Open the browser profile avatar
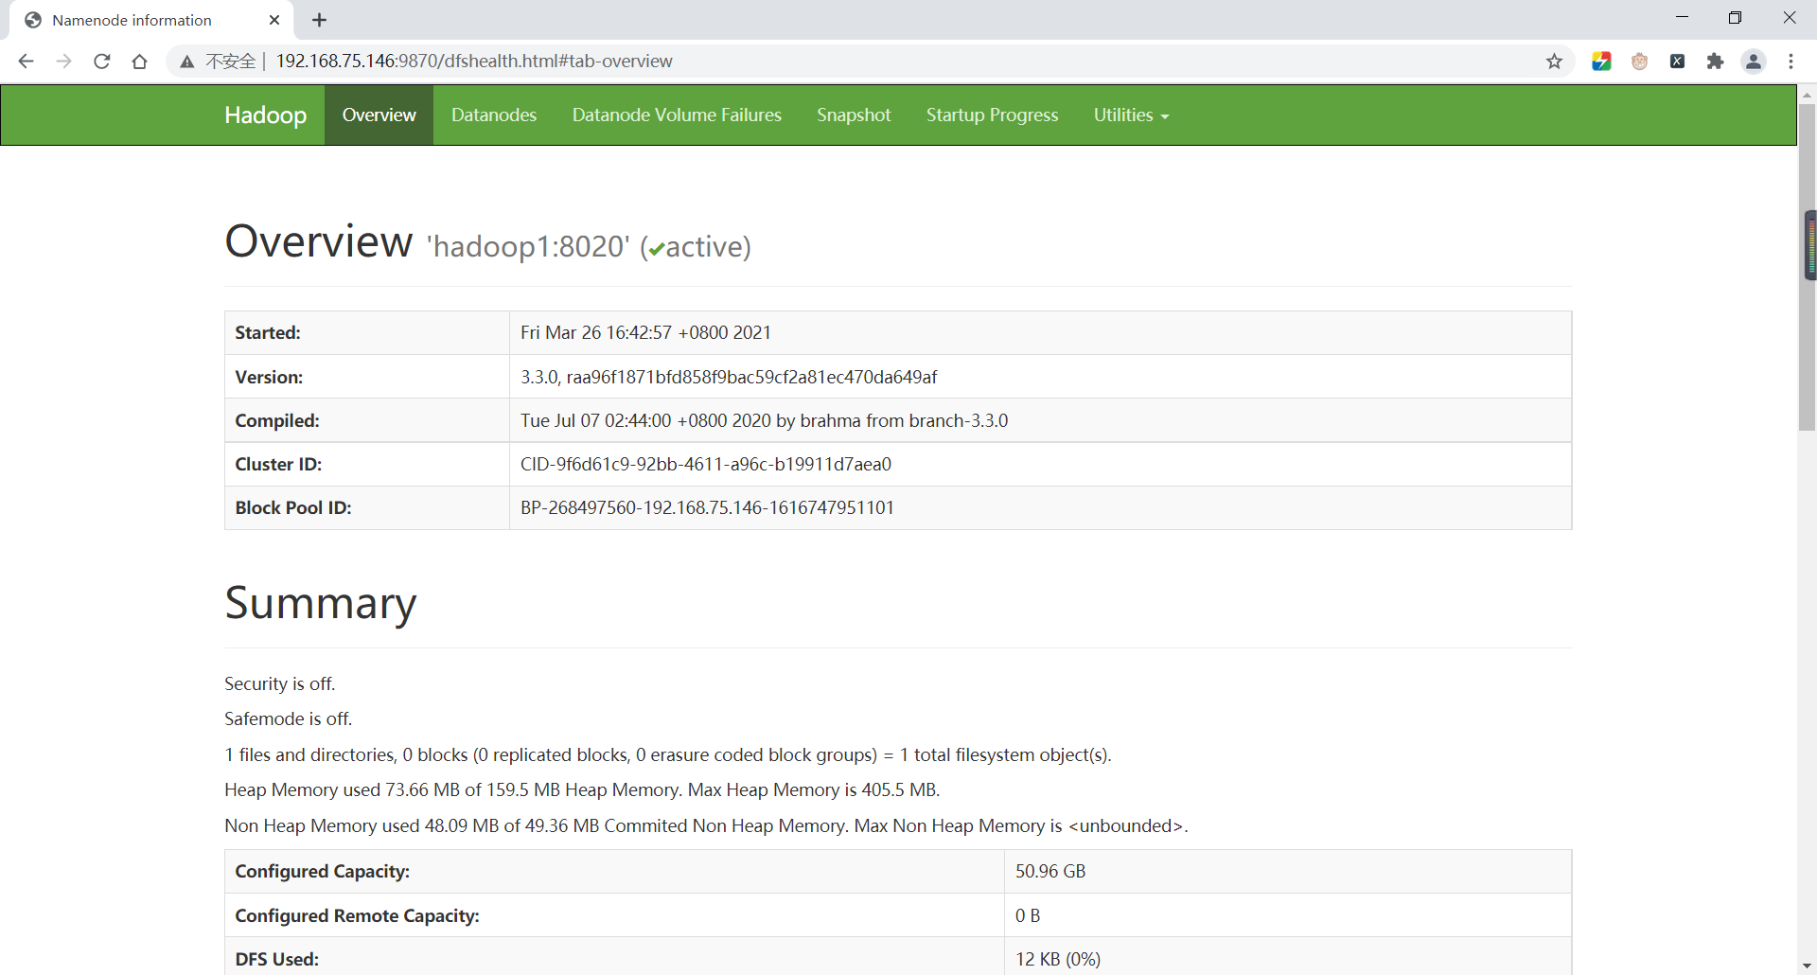The width and height of the screenshot is (1817, 975). [x=1754, y=62]
